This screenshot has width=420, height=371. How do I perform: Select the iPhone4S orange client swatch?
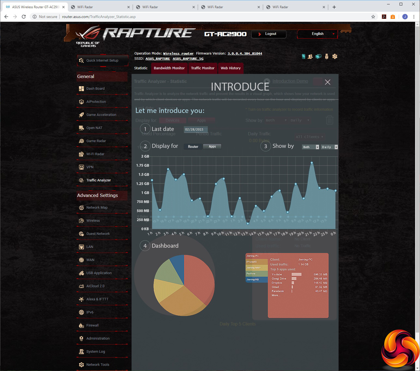point(257,262)
